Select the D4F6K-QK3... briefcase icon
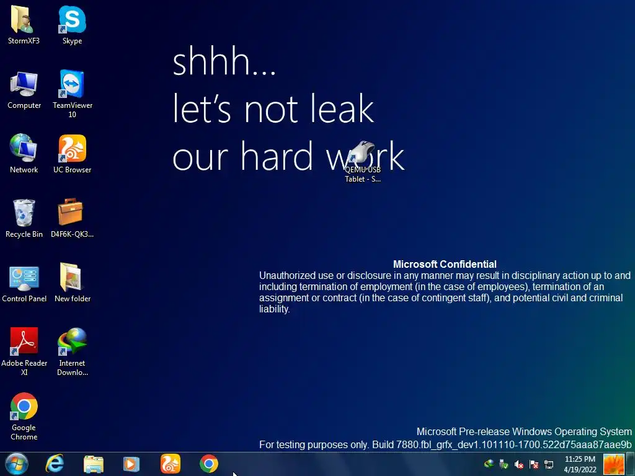Viewport: 635px width, 476px height. [72, 218]
